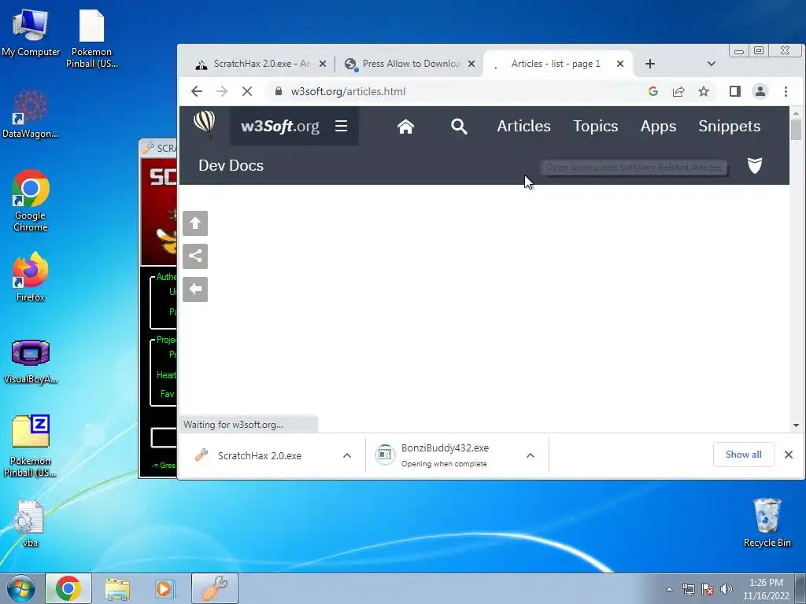Close the downloads bar

tap(789, 455)
